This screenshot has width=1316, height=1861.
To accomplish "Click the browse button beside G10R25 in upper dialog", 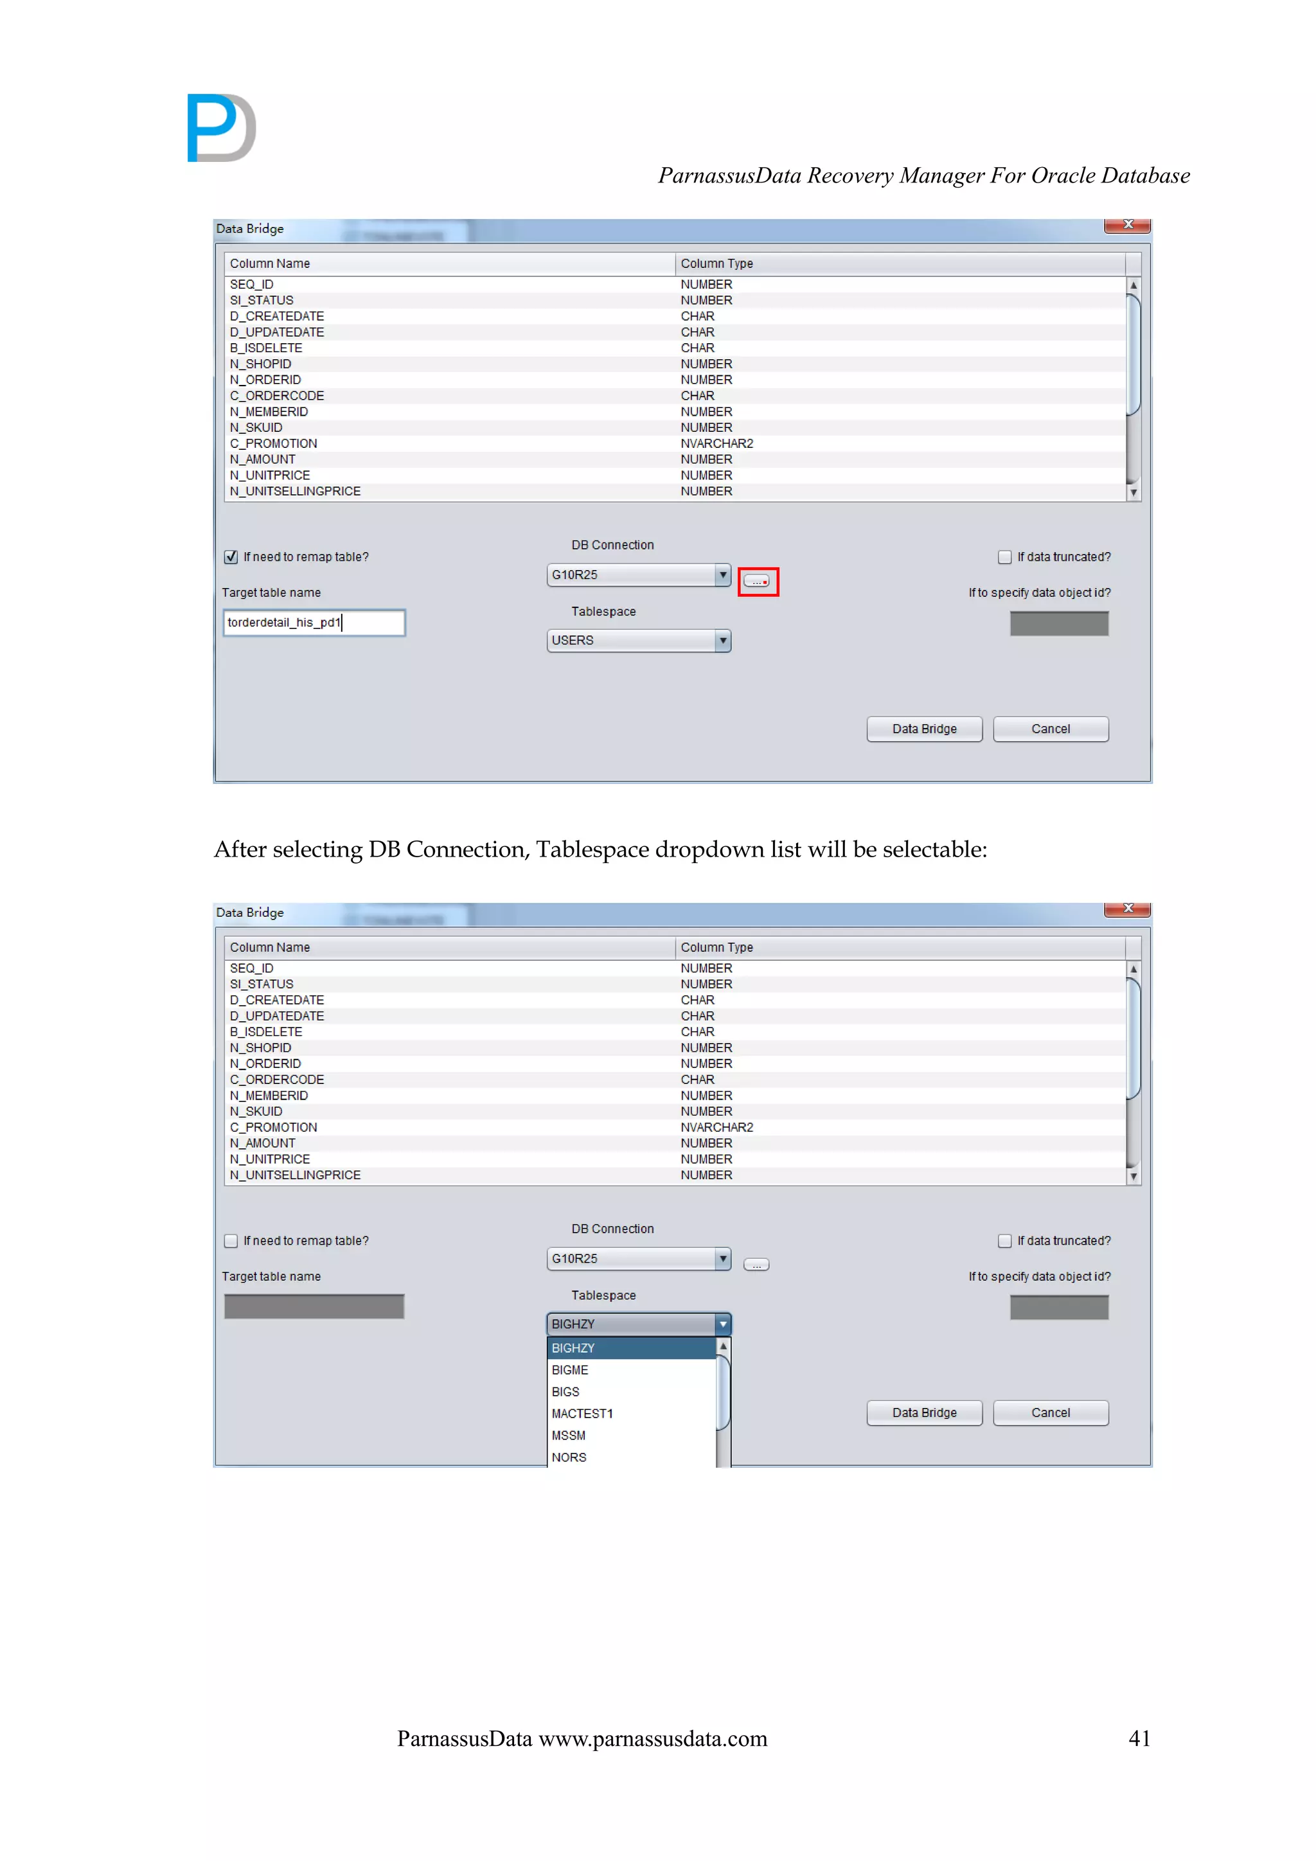I will tap(757, 581).
